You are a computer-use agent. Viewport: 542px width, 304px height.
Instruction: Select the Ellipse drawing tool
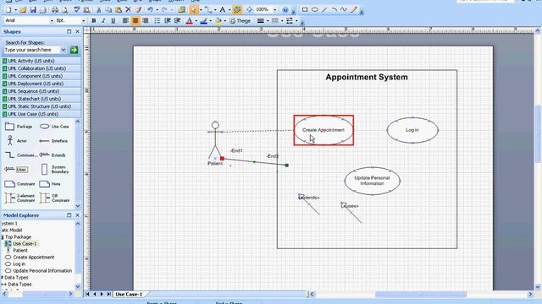(x=314, y=9)
